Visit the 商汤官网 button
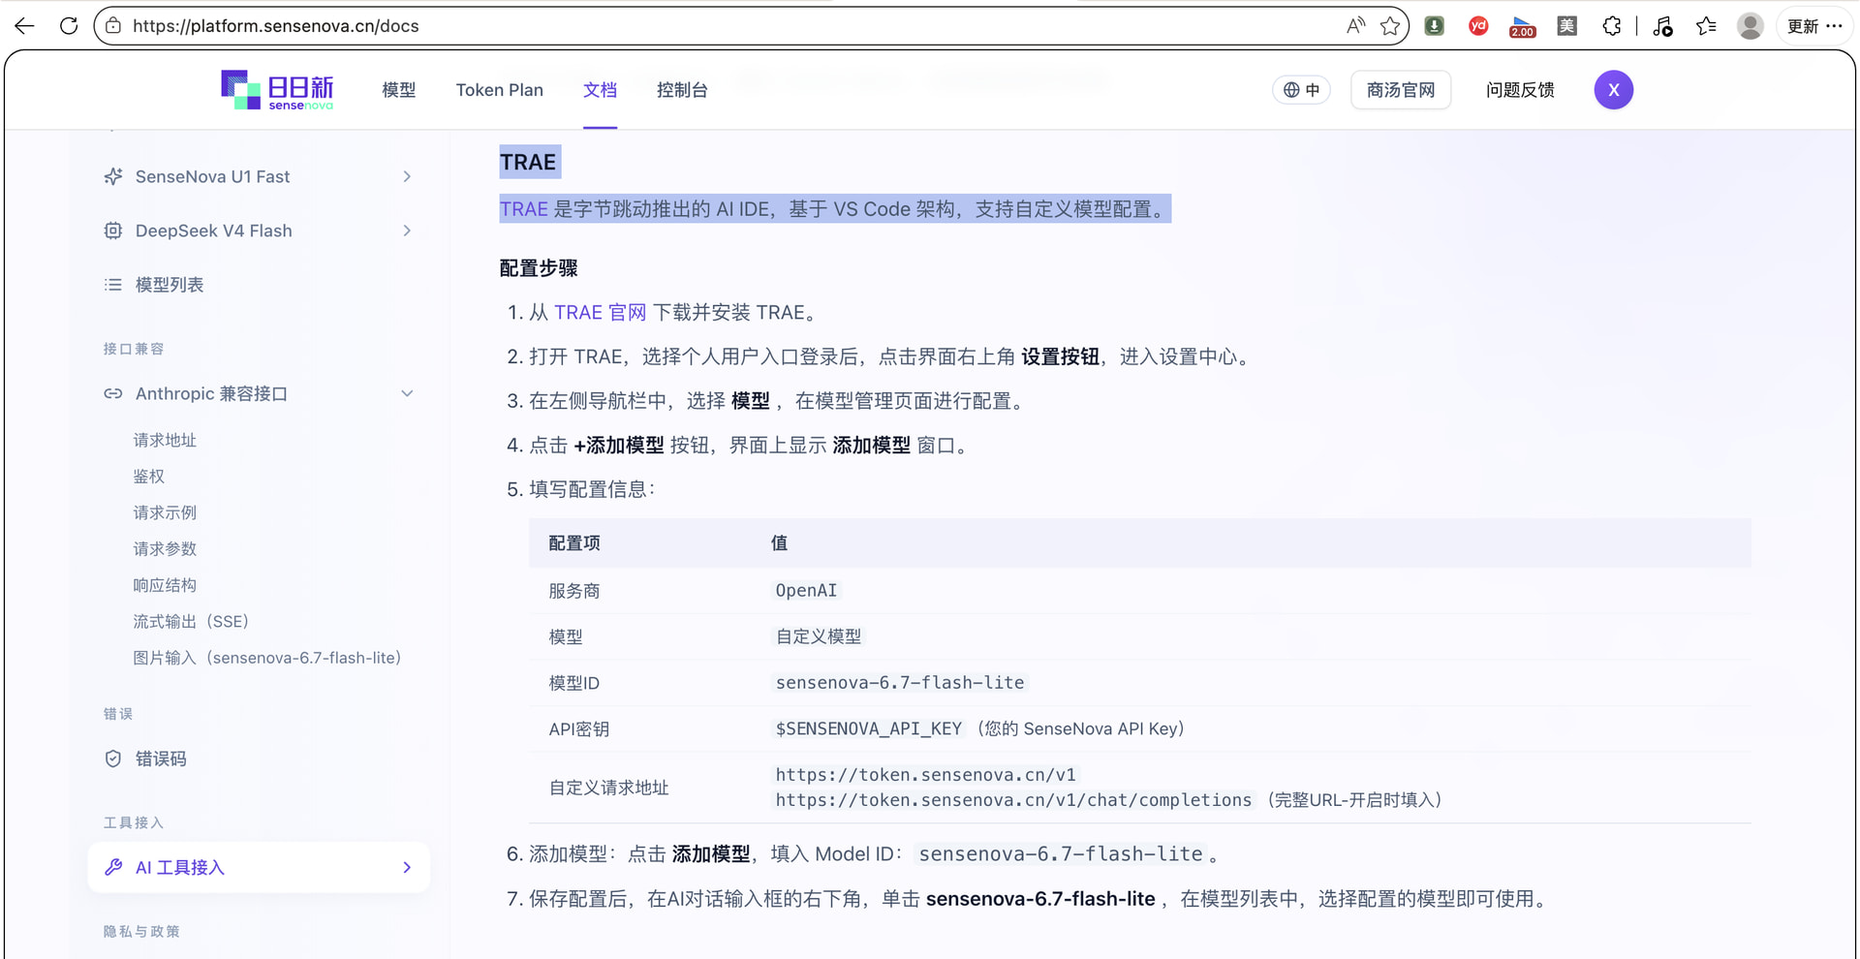Image resolution: width=1860 pixels, height=959 pixels. point(1401,90)
